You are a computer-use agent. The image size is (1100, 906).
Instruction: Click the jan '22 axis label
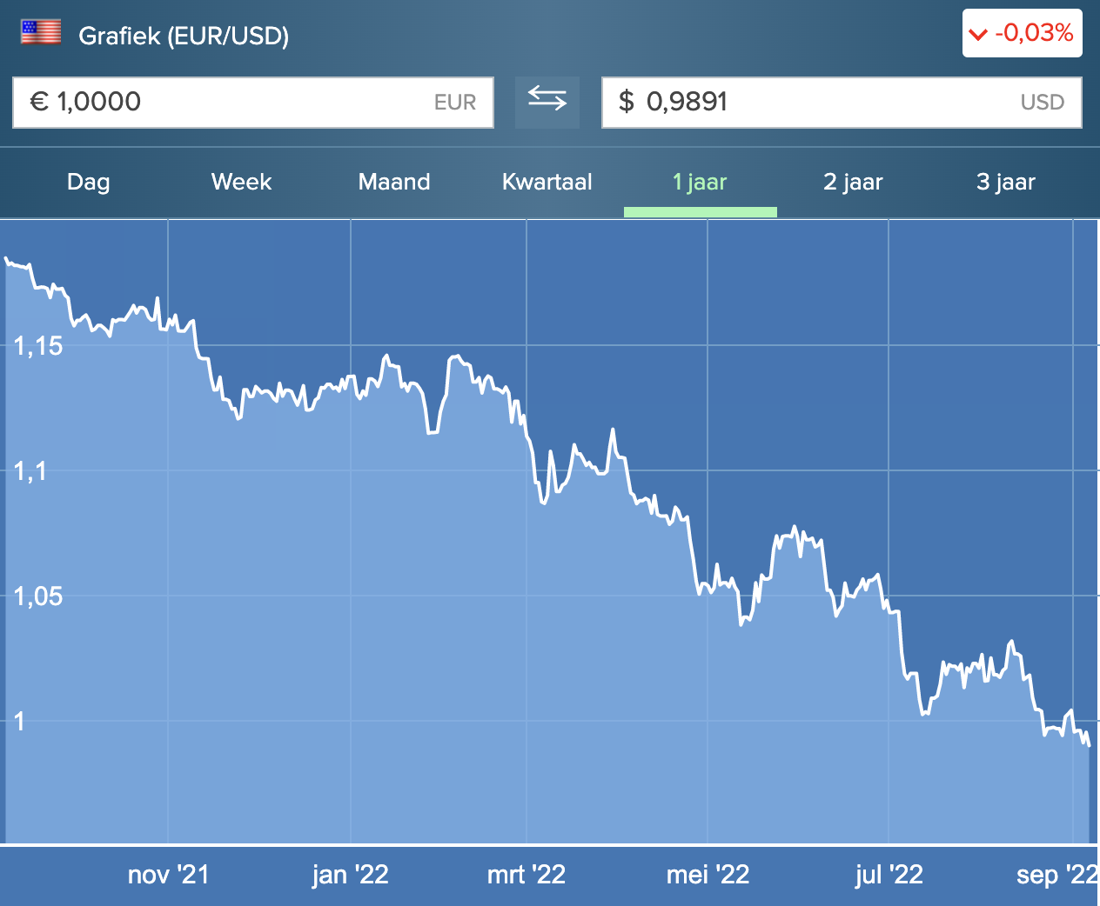[350, 875]
